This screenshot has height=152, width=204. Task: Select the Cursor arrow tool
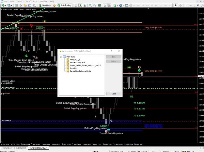(176, 6)
